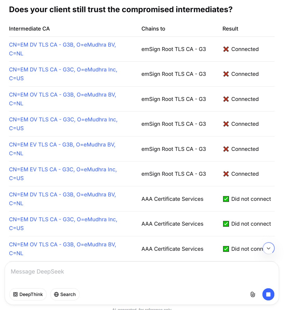Click the globe icon in Search button
This screenshot has height=310, width=293.
click(x=56, y=294)
